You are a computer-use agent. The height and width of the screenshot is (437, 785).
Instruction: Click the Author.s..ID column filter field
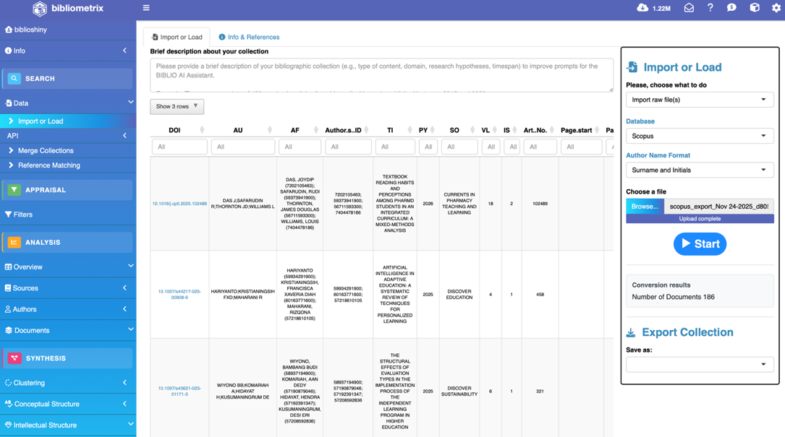click(348, 147)
